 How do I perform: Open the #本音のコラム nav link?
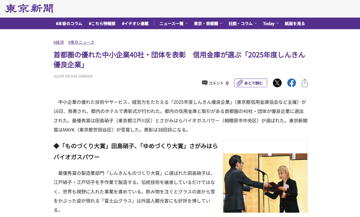coord(69,23)
